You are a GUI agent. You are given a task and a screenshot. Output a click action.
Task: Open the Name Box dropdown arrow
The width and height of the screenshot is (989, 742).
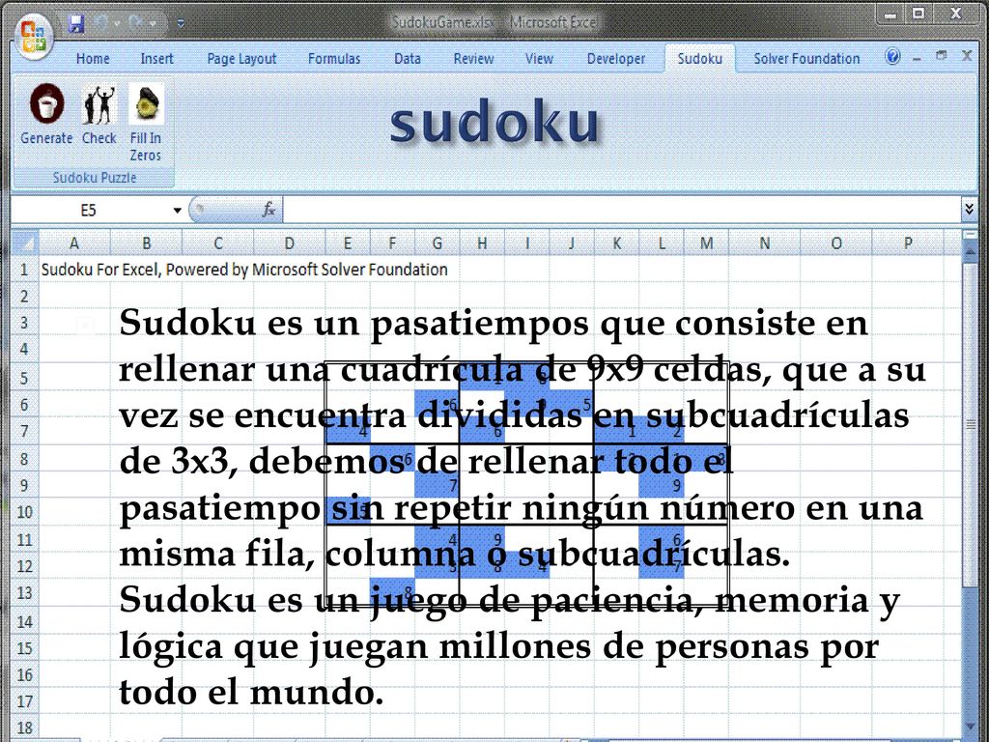point(178,210)
